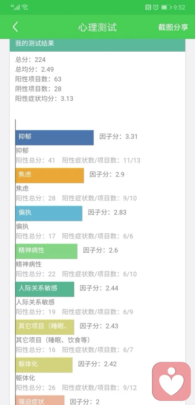
Task: Tap the 4G signal bars icon
Action: pyautogui.click(x=15, y=7)
